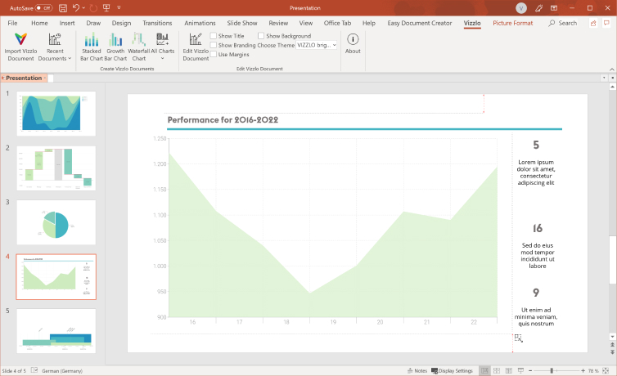Open the Help tab
The image size is (617, 376).
[x=369, y=23]
